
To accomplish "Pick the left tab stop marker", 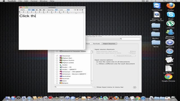I will pyautogui.click(x=75, y=10).
